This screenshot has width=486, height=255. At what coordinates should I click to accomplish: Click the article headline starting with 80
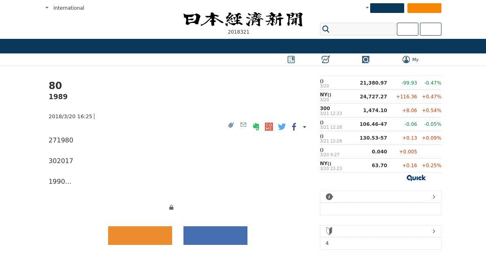coord(55,85)
